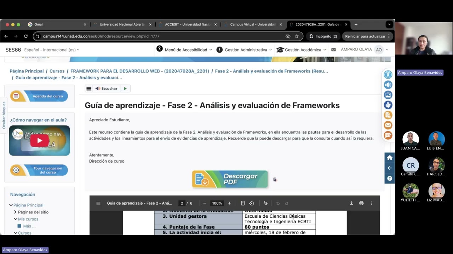The width and height of the screenshot is (453, 254).
Task: Go to home via the blue house icon
Action: pyautogui.click(x=390, y=158)
